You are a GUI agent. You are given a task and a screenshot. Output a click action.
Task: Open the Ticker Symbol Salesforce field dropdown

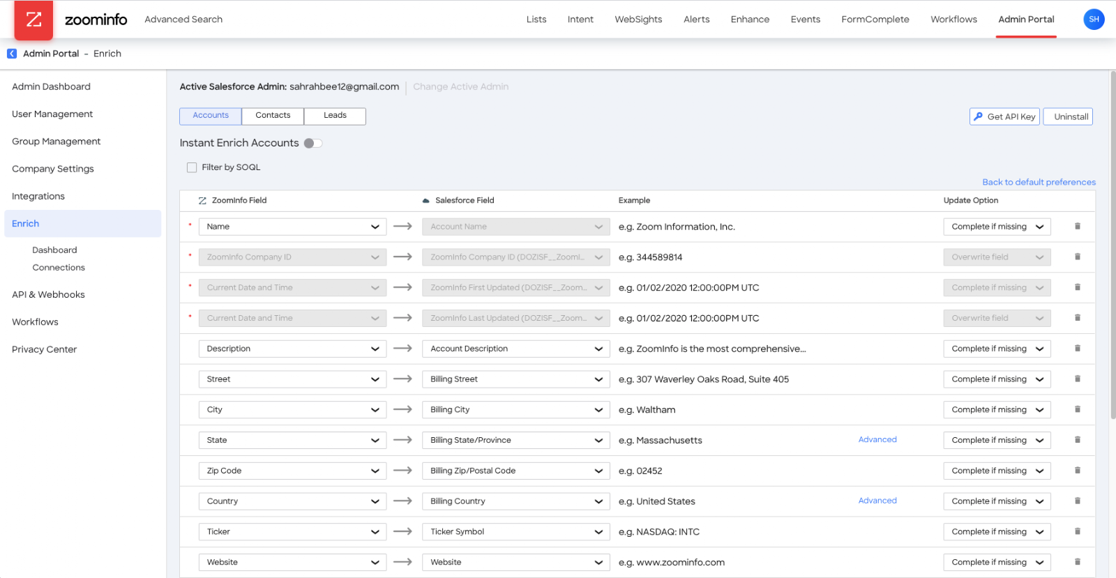pyautogui.click(x=516, y=532)
